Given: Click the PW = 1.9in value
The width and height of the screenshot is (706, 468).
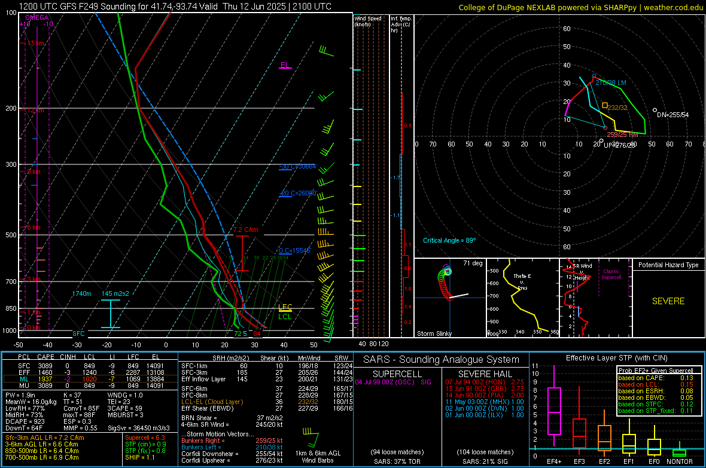Looking at the screenshot, I should [x=20, y=395].
